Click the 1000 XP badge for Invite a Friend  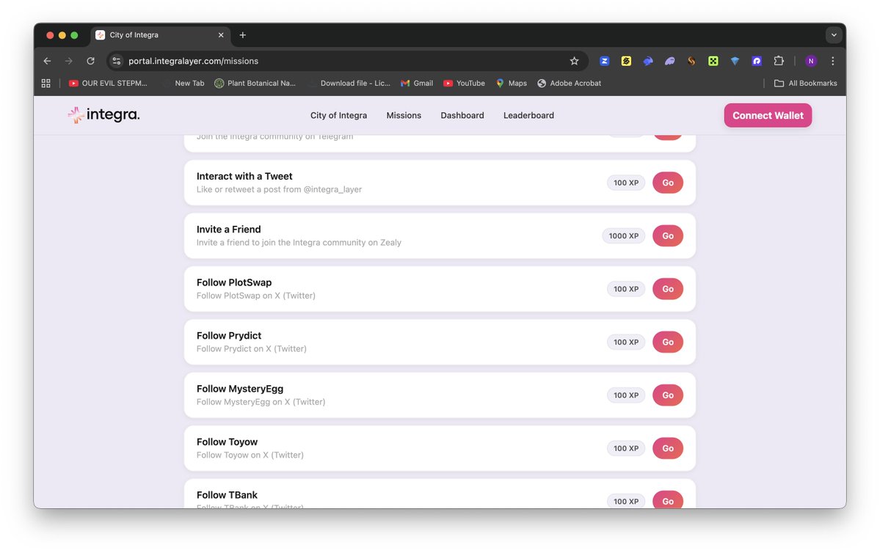click(x=624, y=236)
